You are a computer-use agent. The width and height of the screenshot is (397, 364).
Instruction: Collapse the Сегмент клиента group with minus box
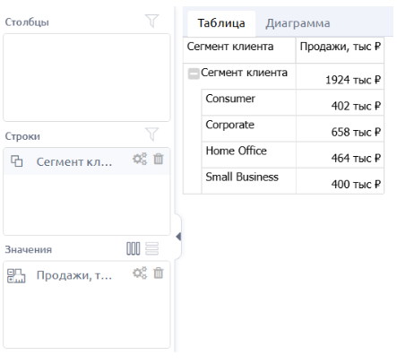pyautogui.click(x=194, y=74)
